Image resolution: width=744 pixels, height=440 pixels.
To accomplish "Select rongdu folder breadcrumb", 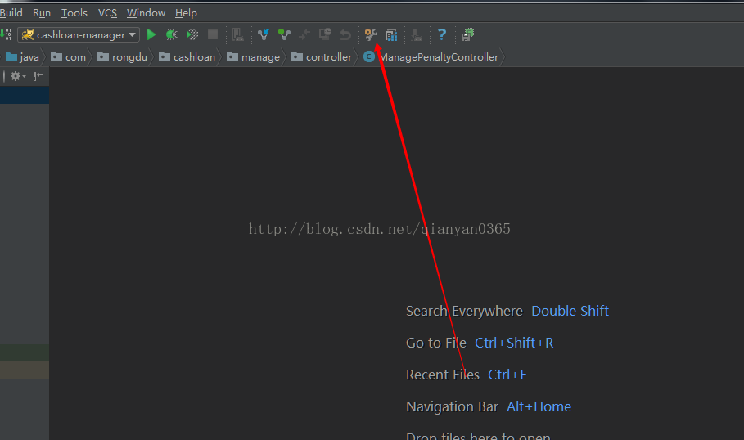I will coord(123,57).
